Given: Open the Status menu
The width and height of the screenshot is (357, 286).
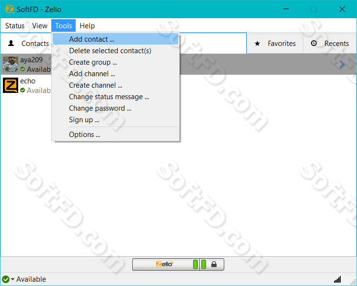Looking at the screenshot, I should click(x=15, y=26).
